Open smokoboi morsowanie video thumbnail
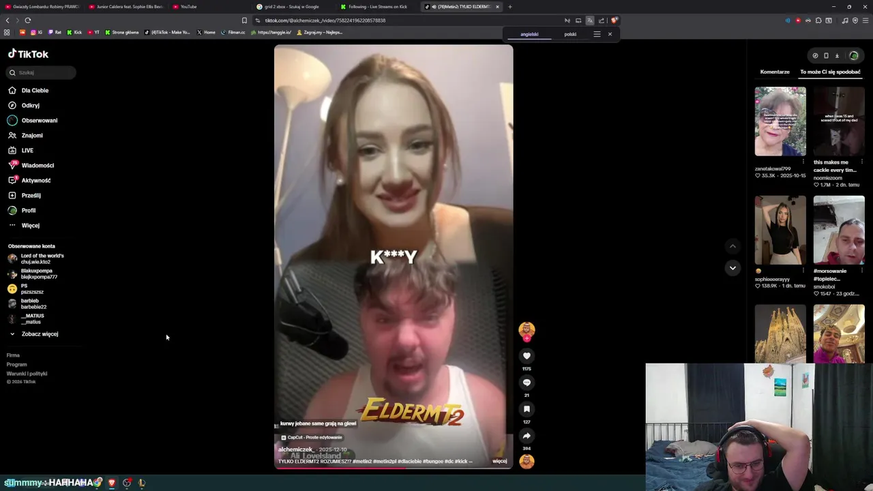 (839, 230)
